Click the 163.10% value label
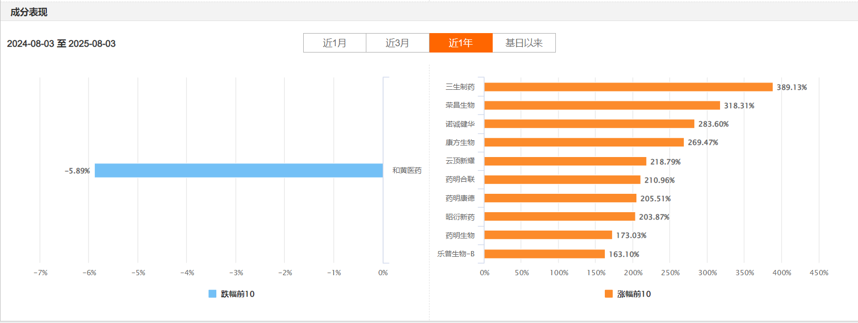 [x=624, y=254]
